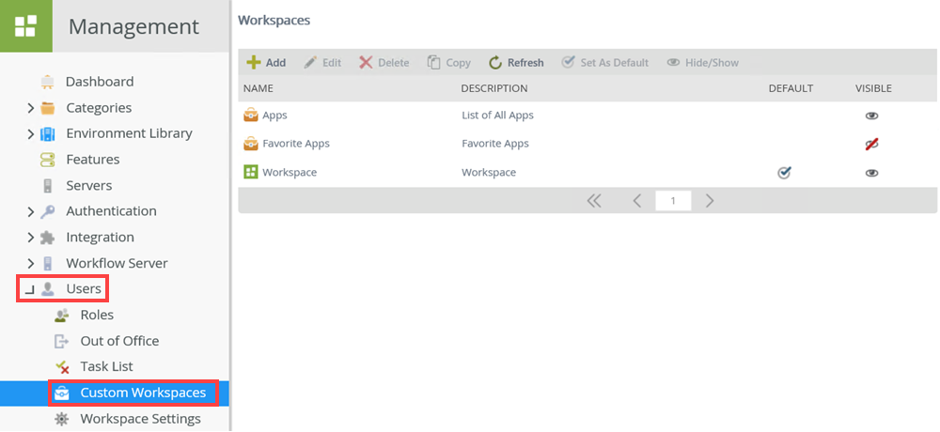
Task: Click the Servers icon in sidebar
Action: 47,186
